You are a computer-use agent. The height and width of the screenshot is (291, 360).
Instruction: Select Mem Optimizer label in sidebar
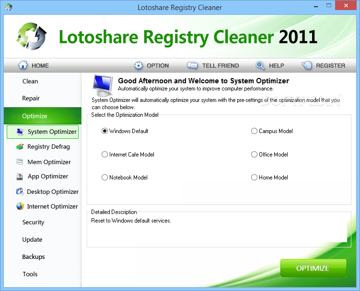(x=49, y=162)
